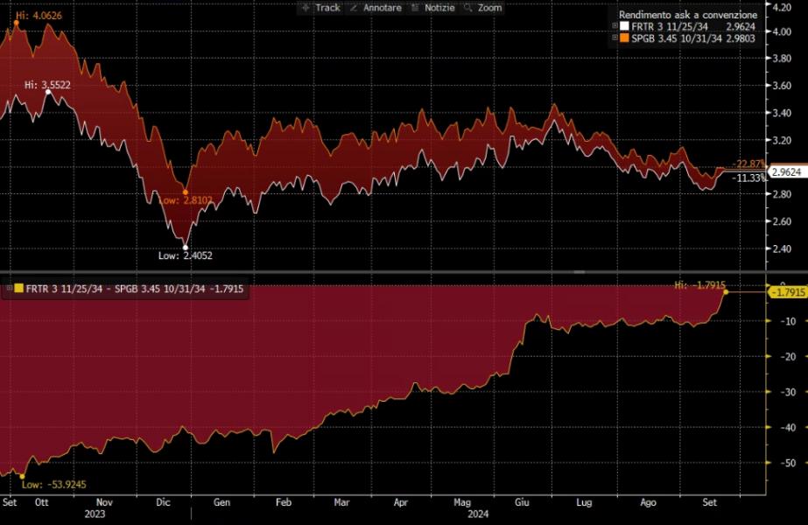808x525 pixels.
Task: Click the -11.33% white change label
Action: [748, 178]
